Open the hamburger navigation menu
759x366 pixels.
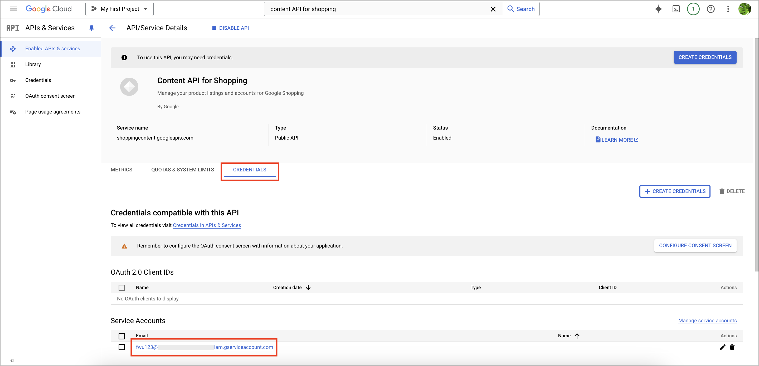click(13, 9)
